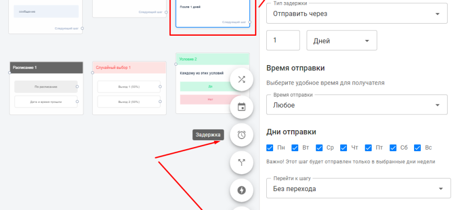The height and width of the screenshot is (210, 456).
Task: Toggle the Ср (Wednesday) checkbox
Action: [319, 148]
